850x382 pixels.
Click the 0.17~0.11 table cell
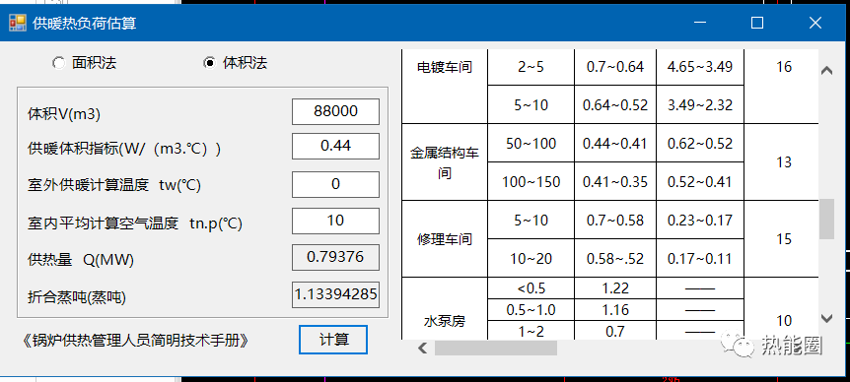pos(700,259)
